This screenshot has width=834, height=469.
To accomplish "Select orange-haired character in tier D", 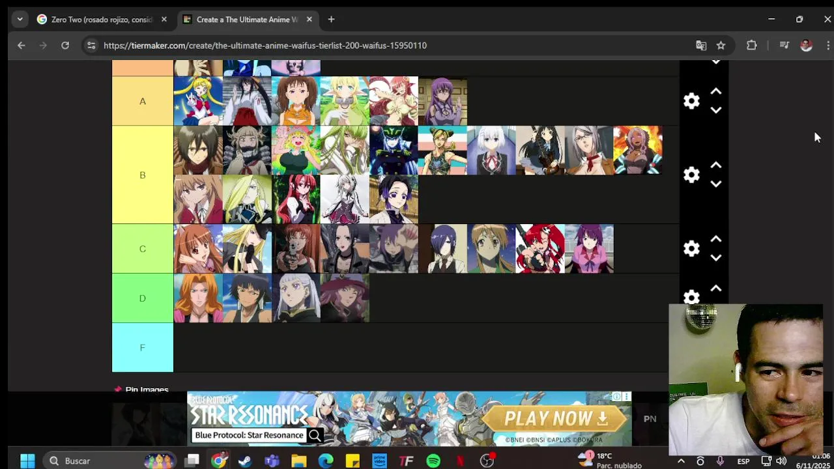I will click(x=198, y=298).
